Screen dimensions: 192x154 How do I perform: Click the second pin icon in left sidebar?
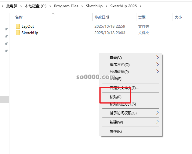pyautogui.click(x=6, y=36)
